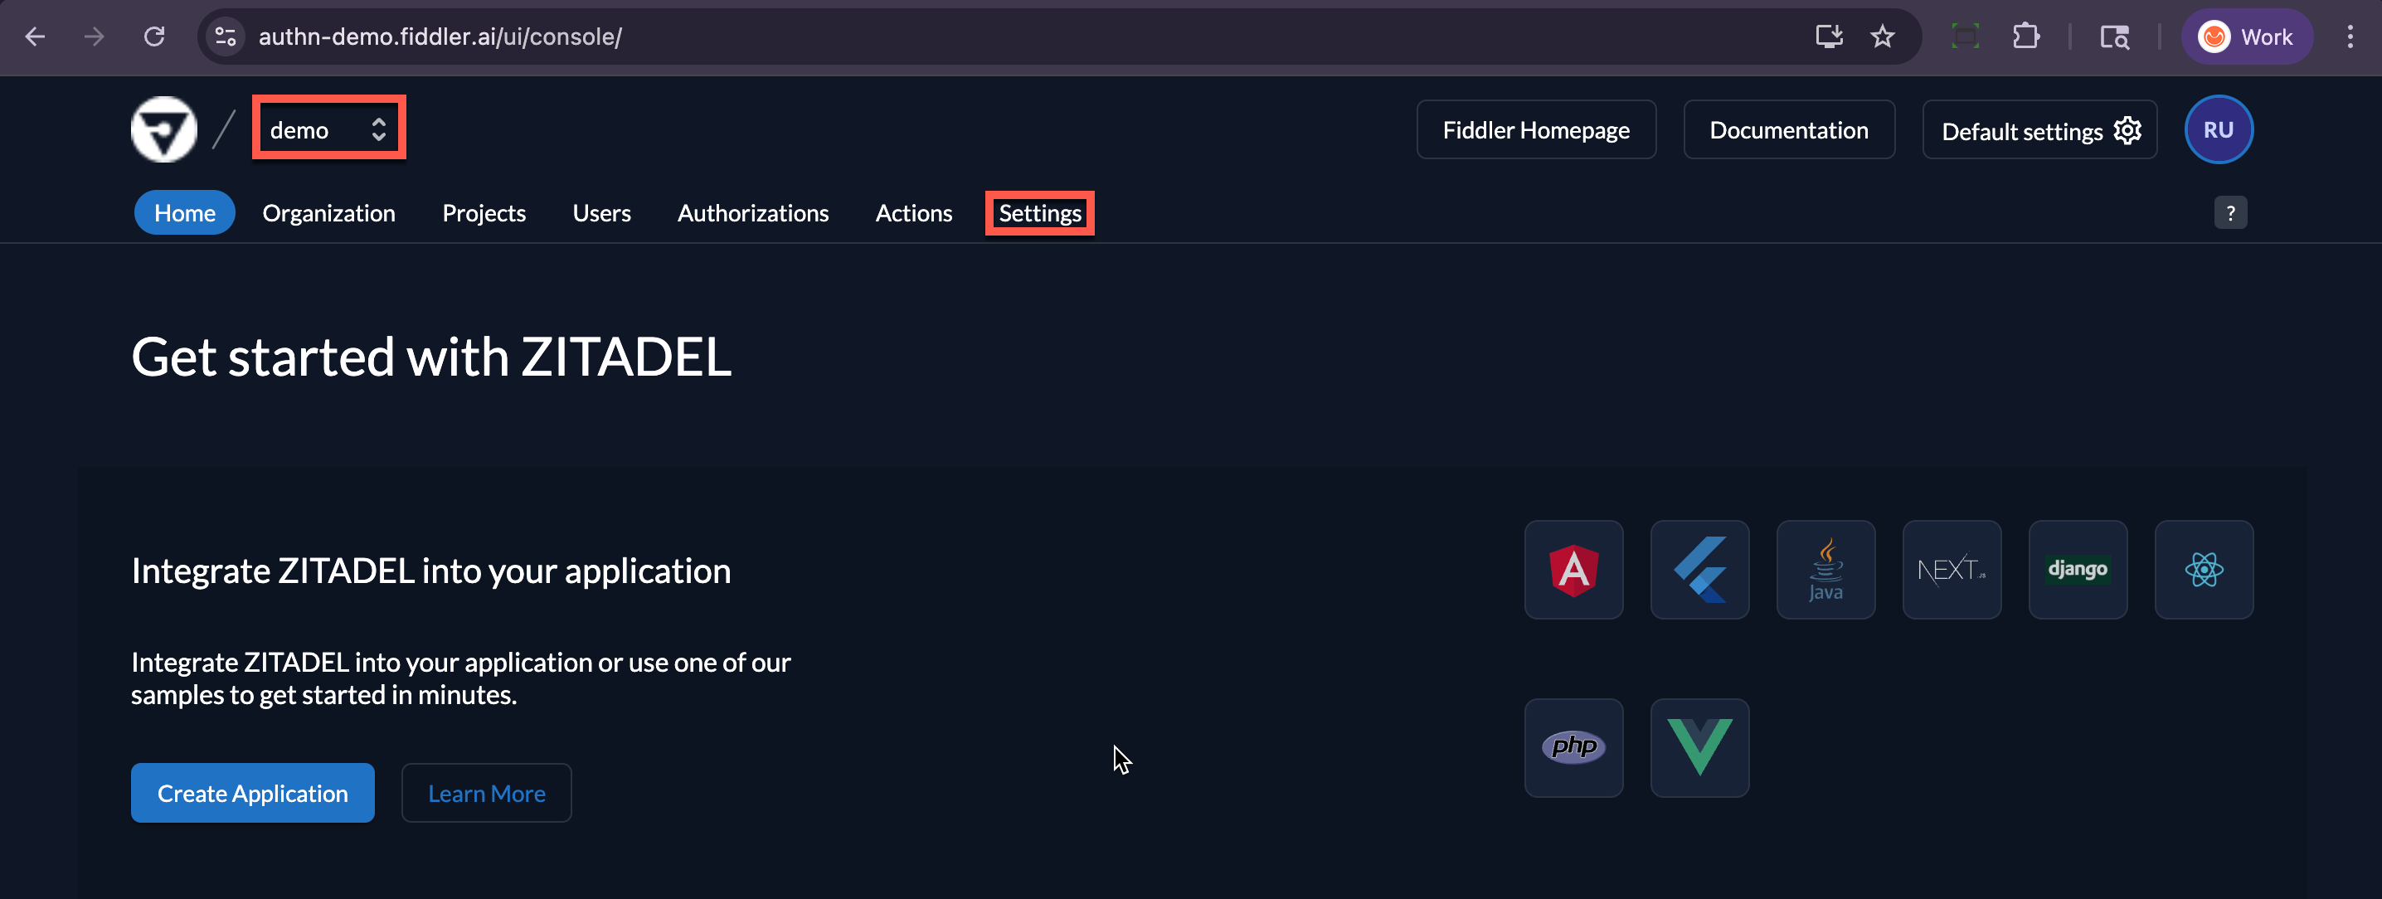The height and width of the screenshot is (899, 2382).
Task: Click the help question mark button
Action: (x=2230, y=211)
